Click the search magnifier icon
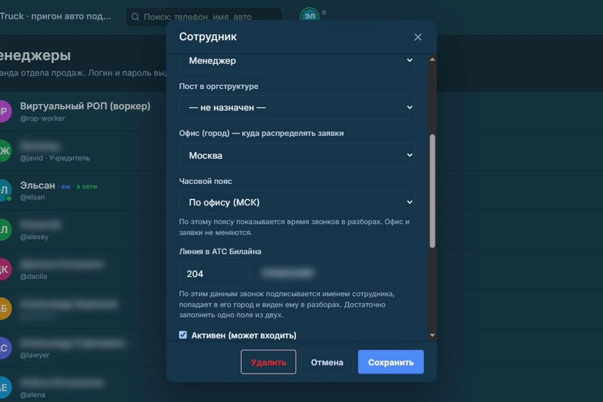 point(135,17)
